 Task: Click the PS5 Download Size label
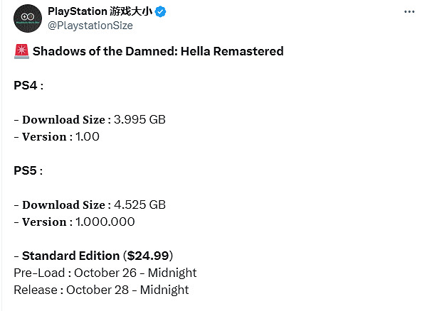[66, 204]
